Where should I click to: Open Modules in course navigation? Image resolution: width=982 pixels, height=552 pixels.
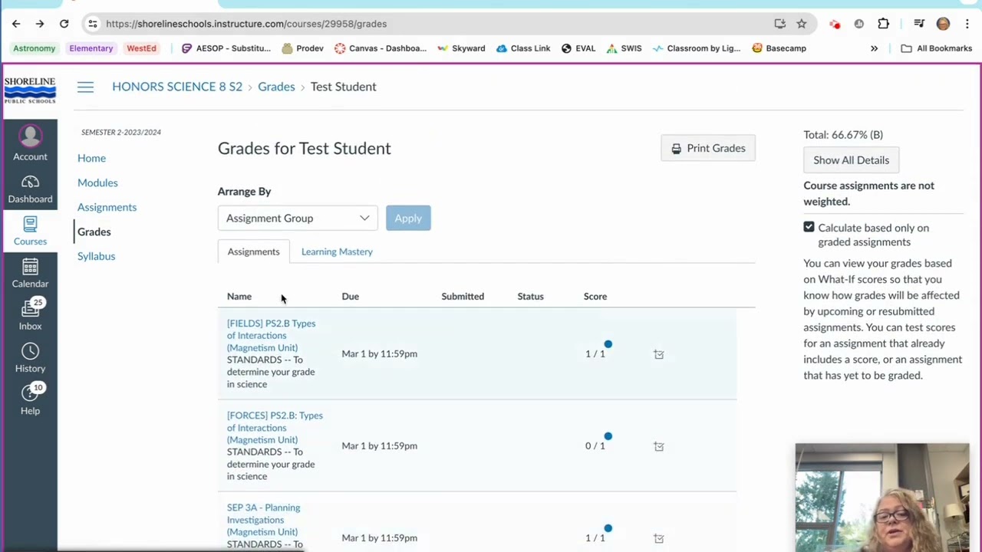(x=97, y=182)
